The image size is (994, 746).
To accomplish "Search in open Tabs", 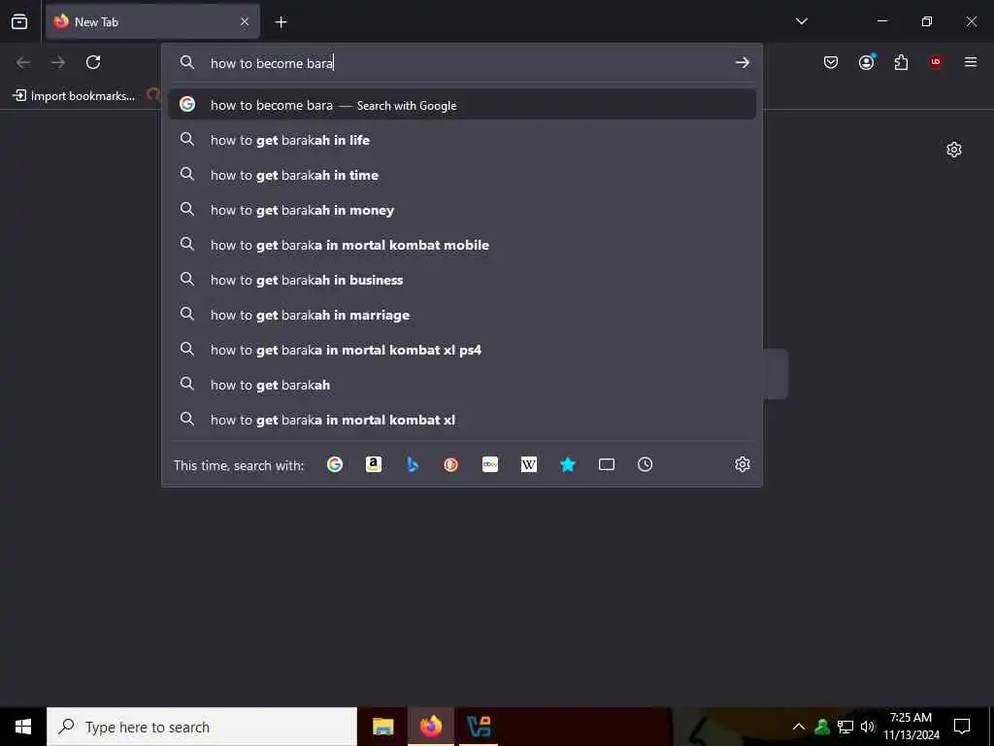I will coord(606,464).
